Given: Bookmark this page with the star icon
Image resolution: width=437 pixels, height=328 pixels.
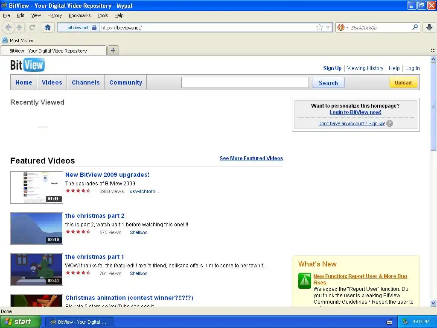Looking at the screenshot, I should (320, 27).
